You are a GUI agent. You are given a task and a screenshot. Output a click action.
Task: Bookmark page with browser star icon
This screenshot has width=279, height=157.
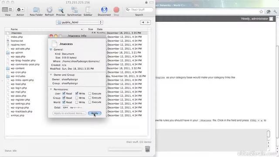click(x=261, y=12)
